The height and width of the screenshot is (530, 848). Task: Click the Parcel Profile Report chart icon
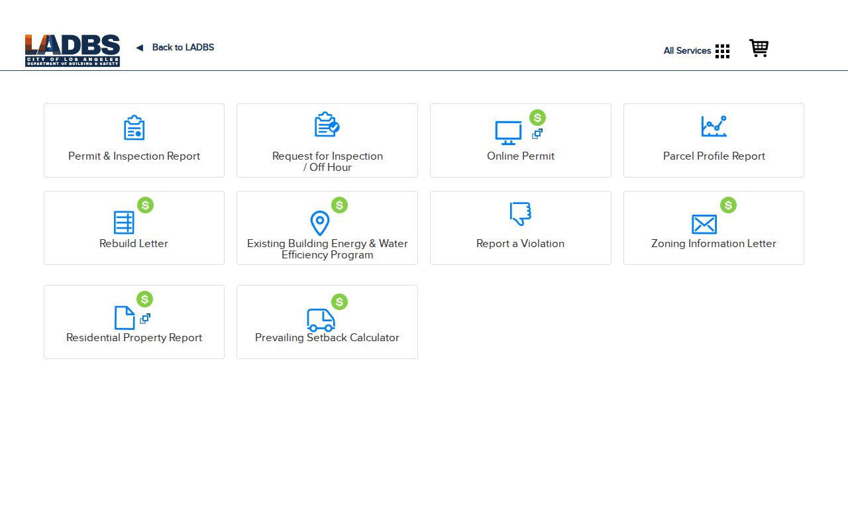714,126
